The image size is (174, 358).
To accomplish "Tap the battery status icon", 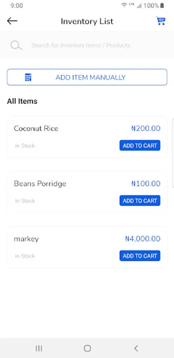I will [x=162, y=6].
